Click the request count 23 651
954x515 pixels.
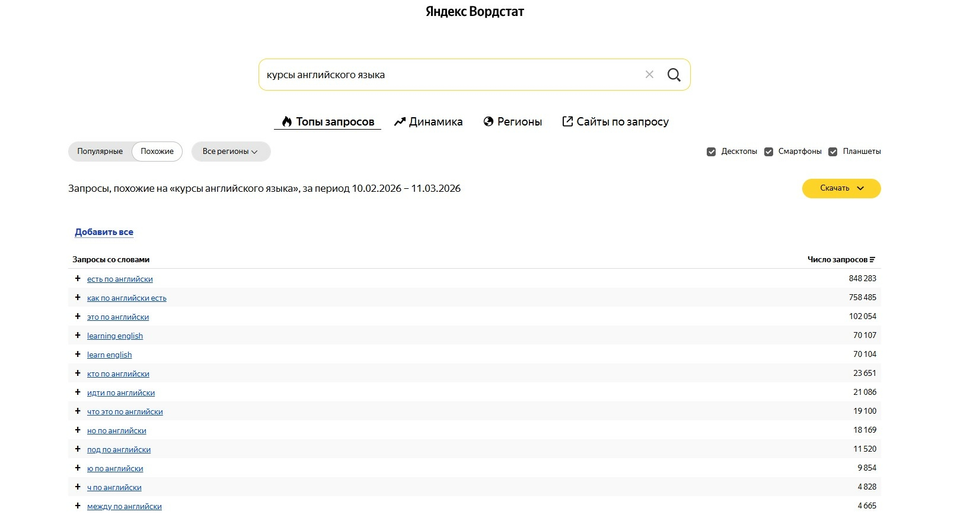coord(865,373)
